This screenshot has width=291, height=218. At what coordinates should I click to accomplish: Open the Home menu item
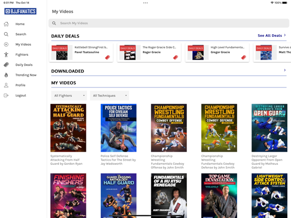(20, 24)
